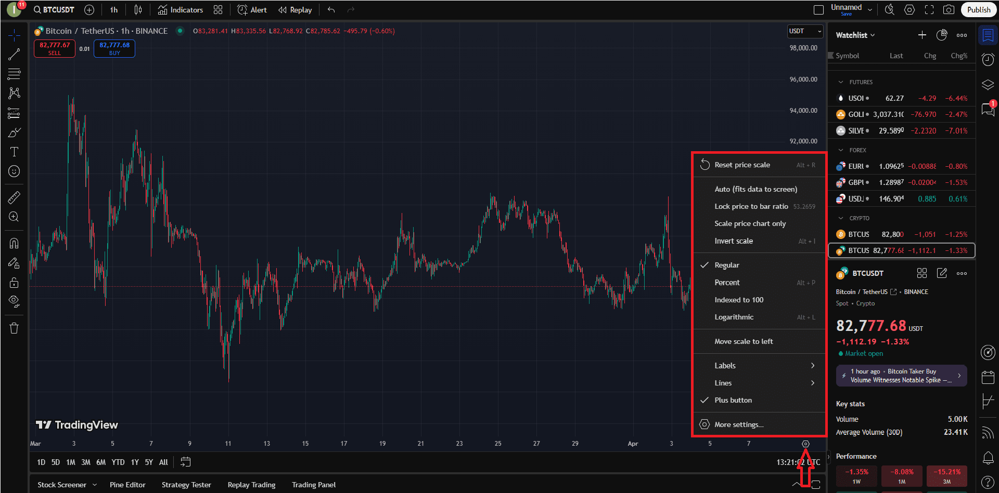
Task: Toggle magnet mode for drawings
Action: coord(14,243)
